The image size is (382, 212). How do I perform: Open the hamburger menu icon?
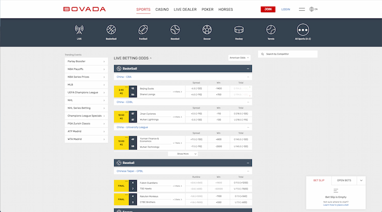pyautogui.click(x=302, y=9)
